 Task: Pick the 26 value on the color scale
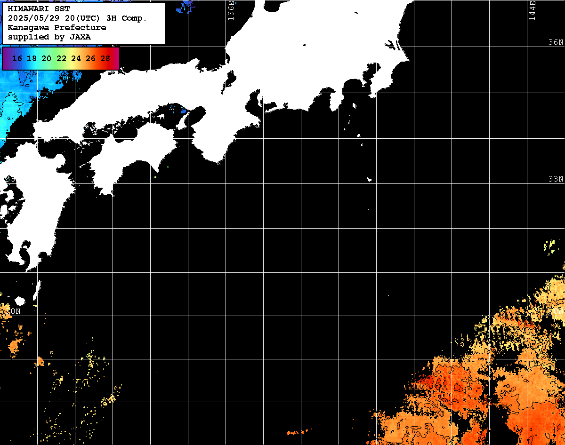tap(90, 58)
